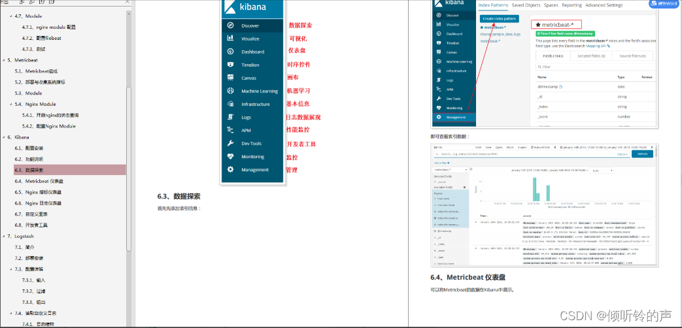Click the info icon next to @timestamp field
Viewport: 682px width, 328px height.
(x=560, y=87)
